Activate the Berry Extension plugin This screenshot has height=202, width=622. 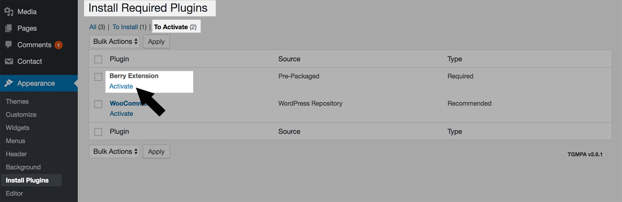pos(121,86)
